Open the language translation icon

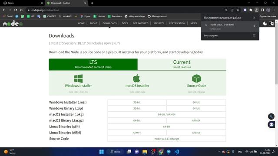(x=271, y=23)
